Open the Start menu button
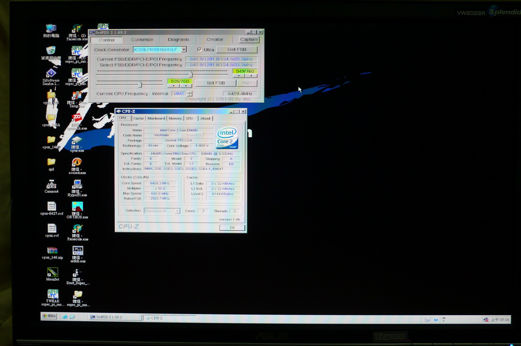The width and height of the screenshot is (521, 346). click(x=49, y=316)
